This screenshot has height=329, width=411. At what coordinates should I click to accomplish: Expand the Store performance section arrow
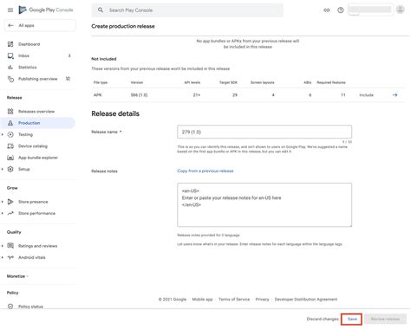(x=3, y=213)
